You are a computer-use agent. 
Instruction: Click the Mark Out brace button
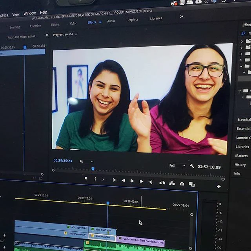tap(103, 180)
